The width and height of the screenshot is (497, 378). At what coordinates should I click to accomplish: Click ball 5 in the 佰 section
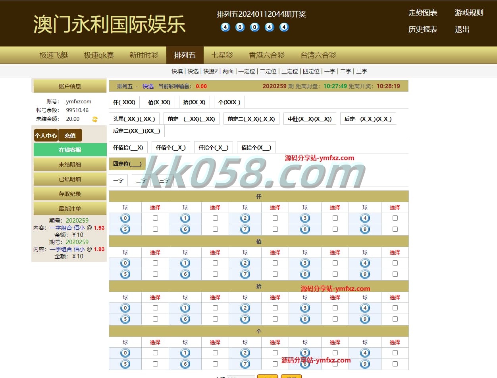[125, 274]
